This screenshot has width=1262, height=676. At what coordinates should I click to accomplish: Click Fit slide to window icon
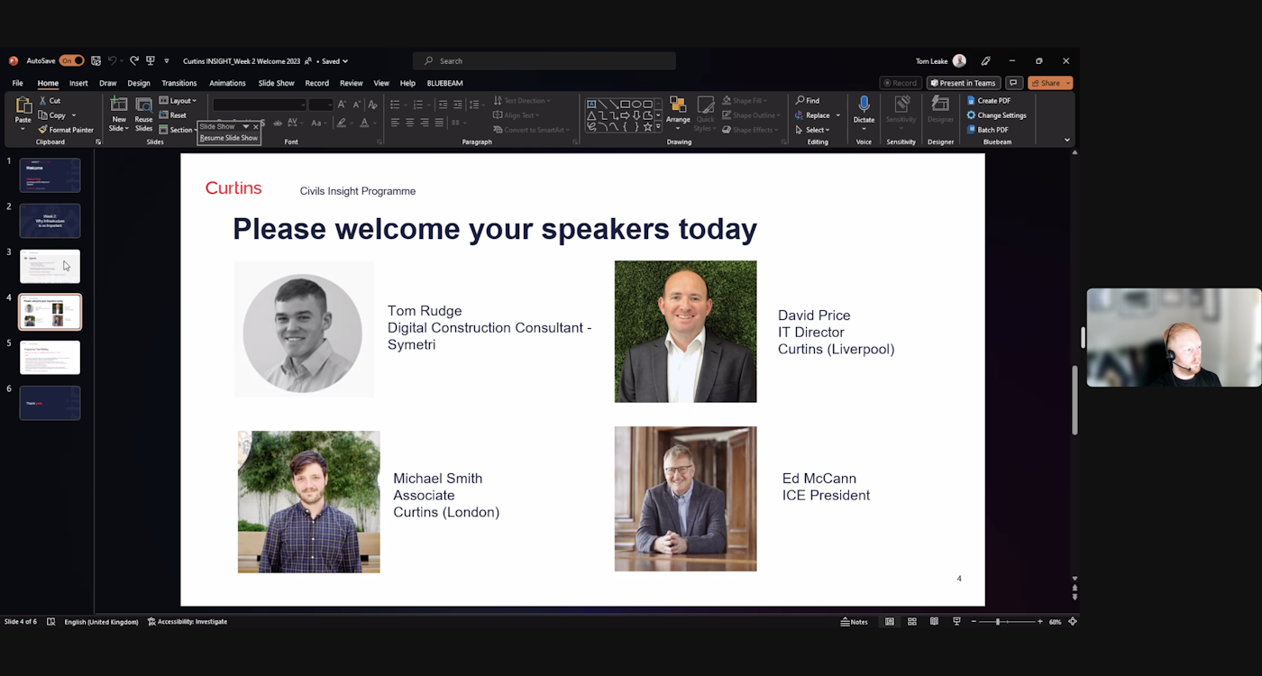click(1073, 622)
